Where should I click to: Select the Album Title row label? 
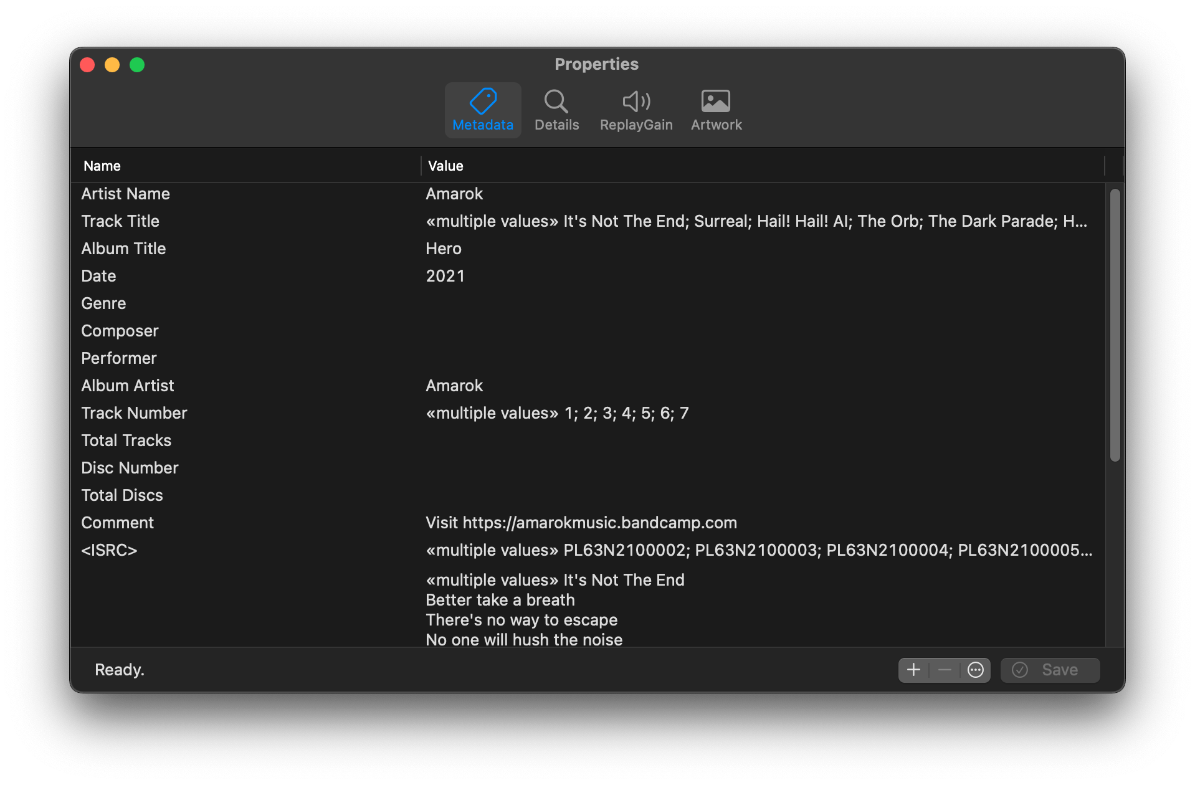[123, 249]
